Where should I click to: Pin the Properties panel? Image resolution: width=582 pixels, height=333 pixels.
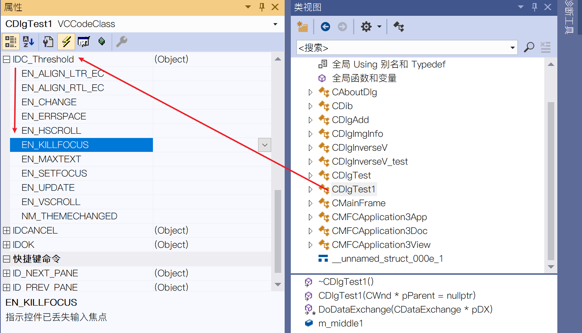pos(262,7)
